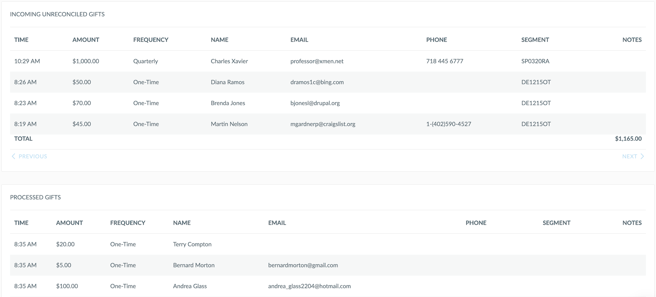Click the NAME header in Incoming Unreconciled Gifts

[x=220, y=40]
